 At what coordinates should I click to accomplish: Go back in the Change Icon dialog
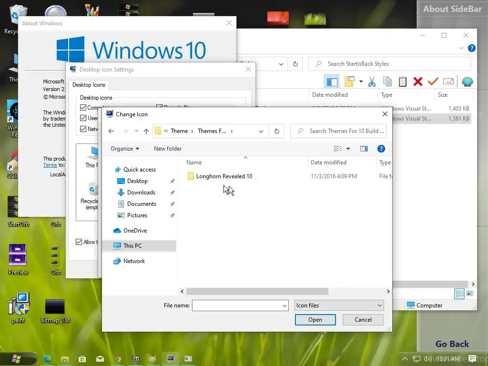(111, 131)
